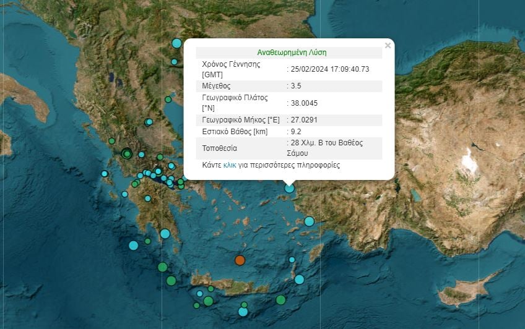Viewport: 525px width, 329px height.
Task: Select the green marker on southeastern Crete
Action: tap(280, 299)
